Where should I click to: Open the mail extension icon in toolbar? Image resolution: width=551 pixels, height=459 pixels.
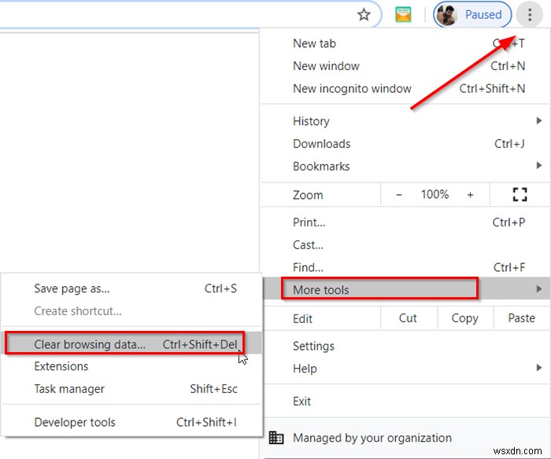pos(403,15)
